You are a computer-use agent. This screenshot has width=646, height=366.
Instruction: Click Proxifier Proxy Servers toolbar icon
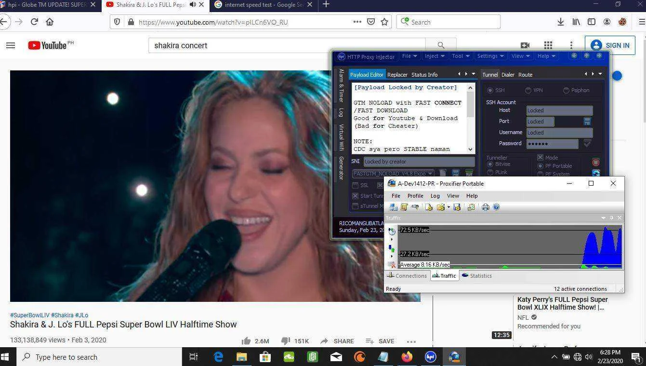pyautogui.click(x=394, y=207)
